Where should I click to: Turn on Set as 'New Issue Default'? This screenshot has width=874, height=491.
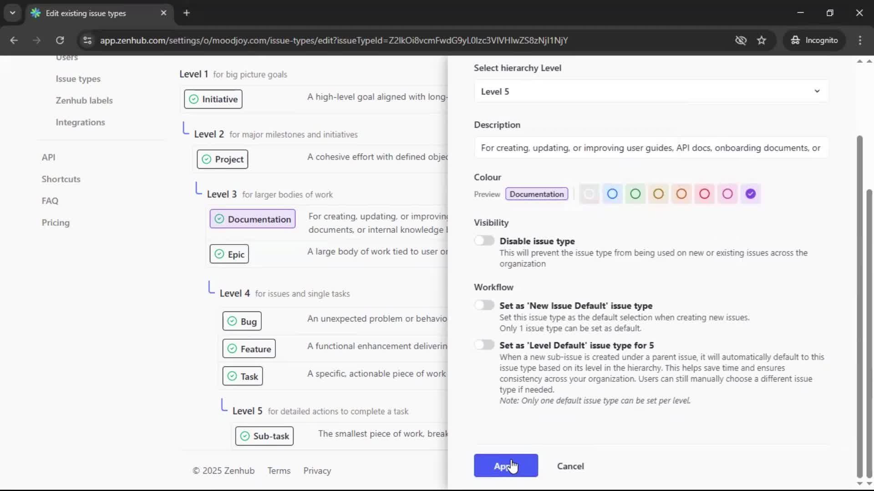484,305
